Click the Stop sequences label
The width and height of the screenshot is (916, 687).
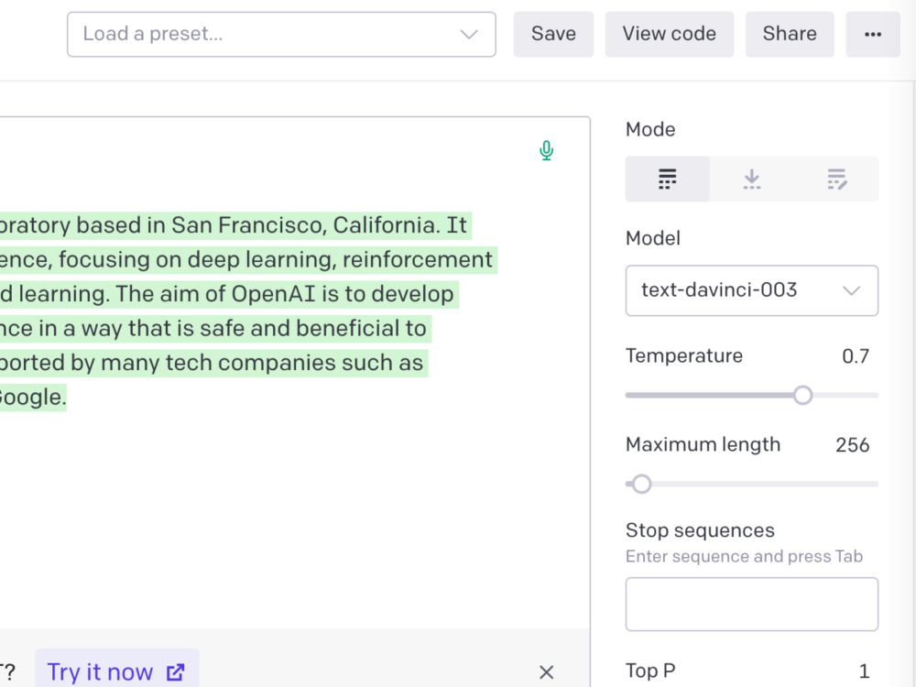pos(700,530)
